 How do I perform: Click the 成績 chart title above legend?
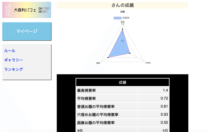pos(123,12)
